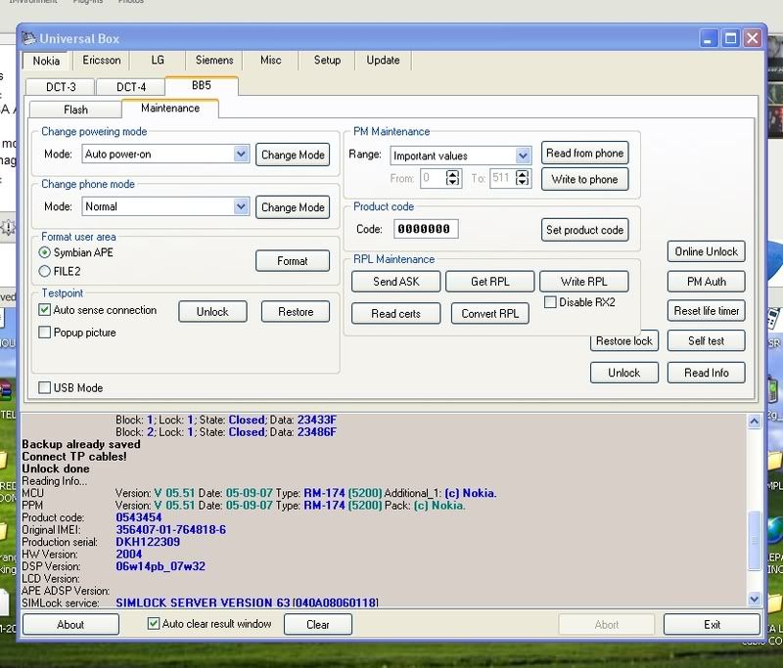783x668 pixels.
Task: Click the 'Connect TP cables!' log line
Action: click(x=74, y=457)
